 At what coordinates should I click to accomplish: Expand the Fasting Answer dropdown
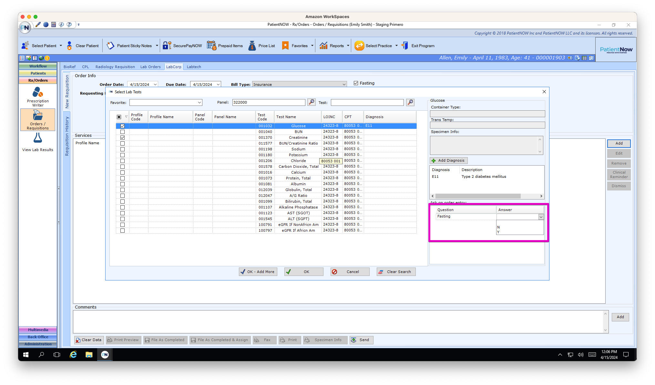[541, 217]
